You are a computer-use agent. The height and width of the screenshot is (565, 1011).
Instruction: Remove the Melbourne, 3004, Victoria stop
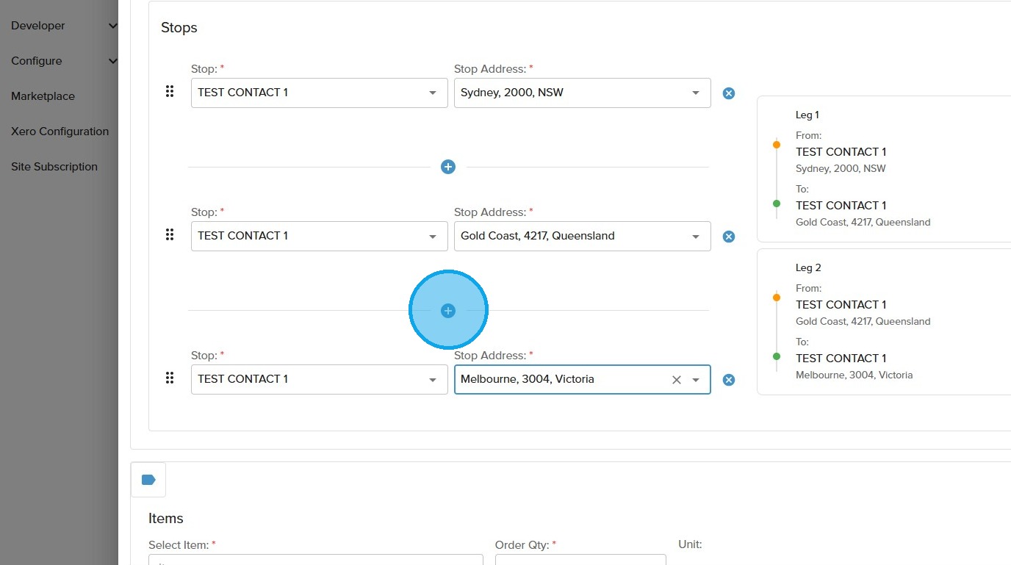[x=728, y=380]
